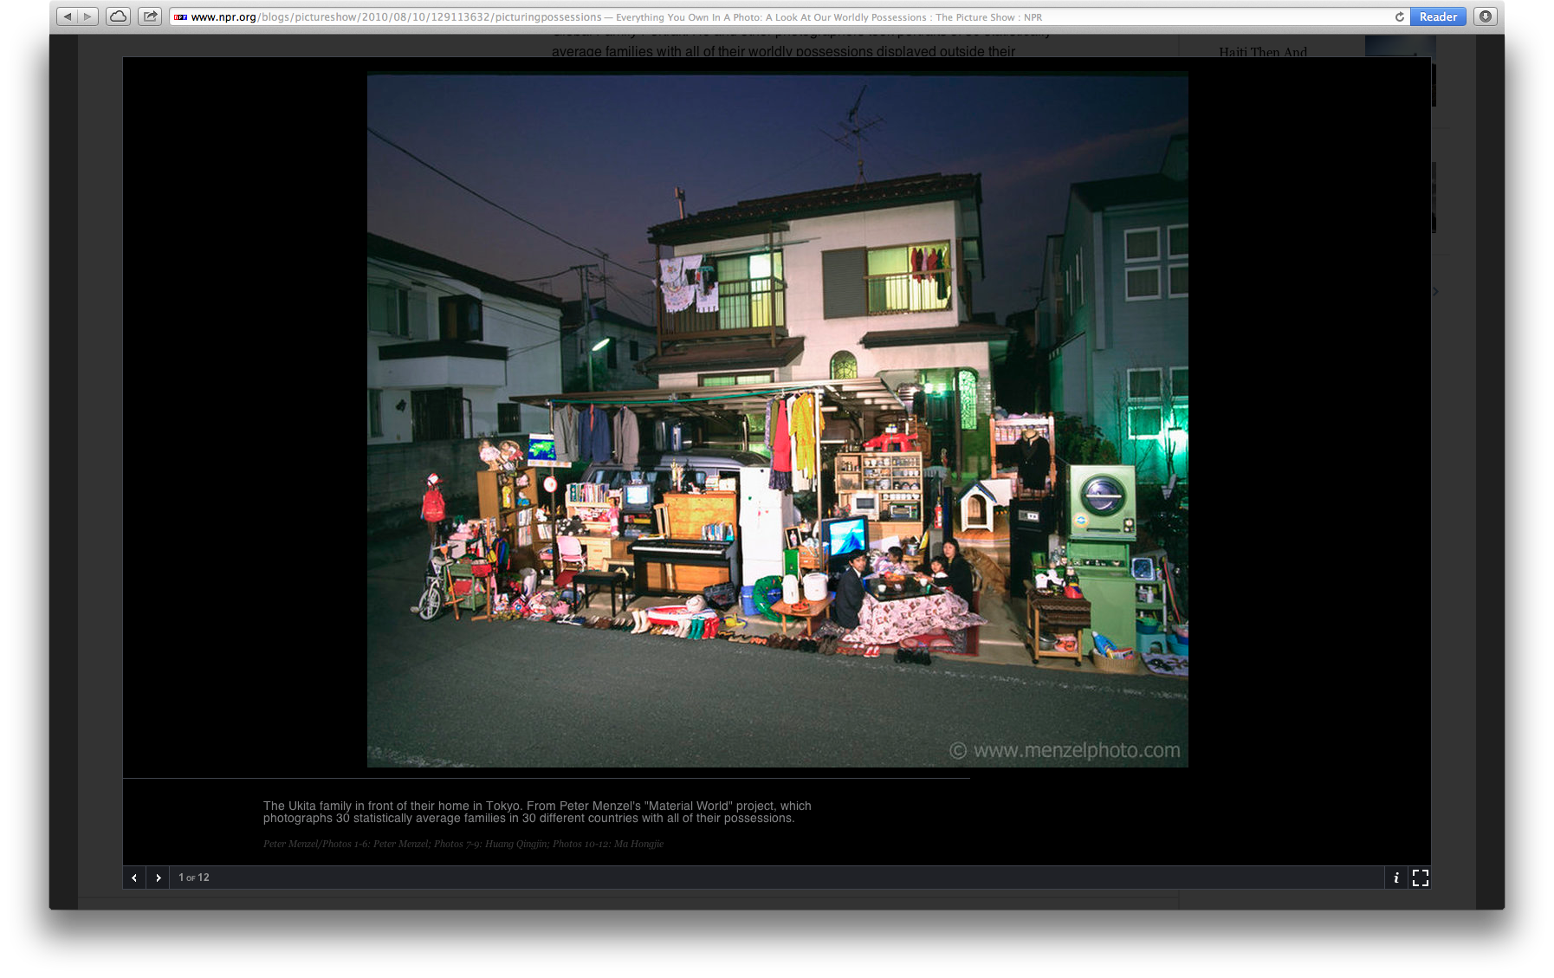Go forward using Safari's forward arrow
1554x978 pixels.
pos(88,16)
